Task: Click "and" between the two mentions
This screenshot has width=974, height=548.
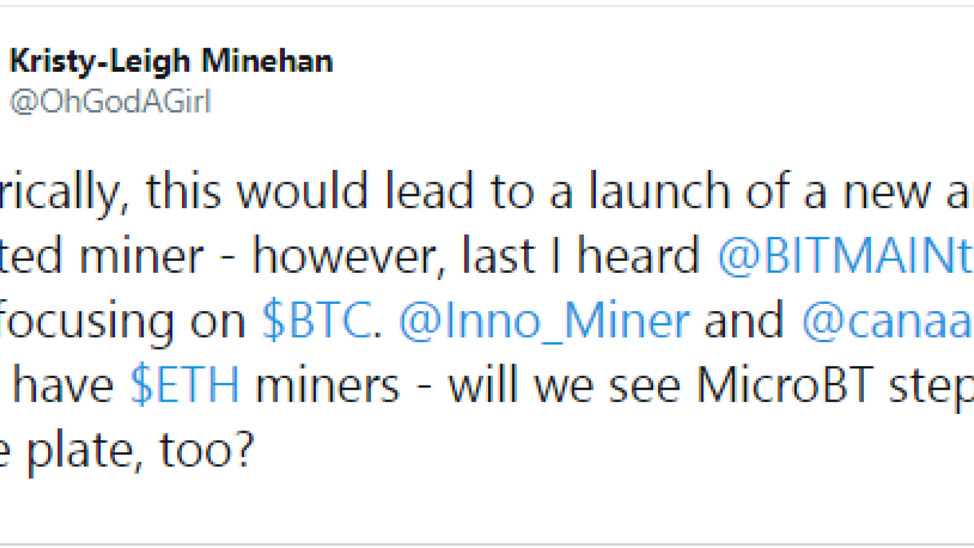Action: (743, 321)
